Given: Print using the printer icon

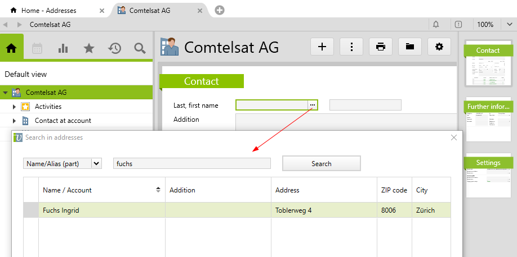Looking at the screenshot, I should [x=381, y=47].
